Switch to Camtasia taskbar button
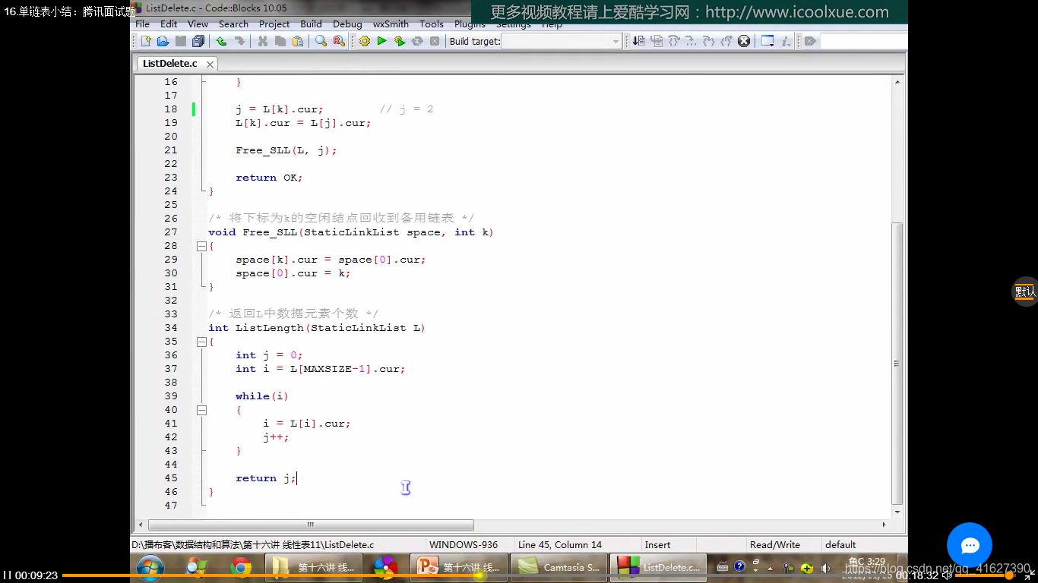Image resolution: width=1038 pixels, height=583 pixels. (x=559, y=567)
